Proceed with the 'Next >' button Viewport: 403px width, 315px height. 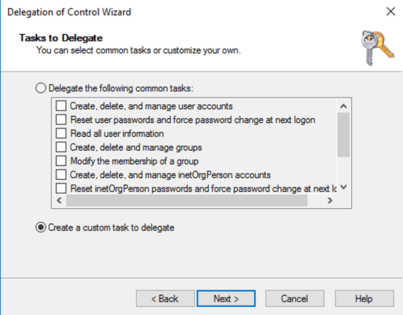click(x=226, y=298)
